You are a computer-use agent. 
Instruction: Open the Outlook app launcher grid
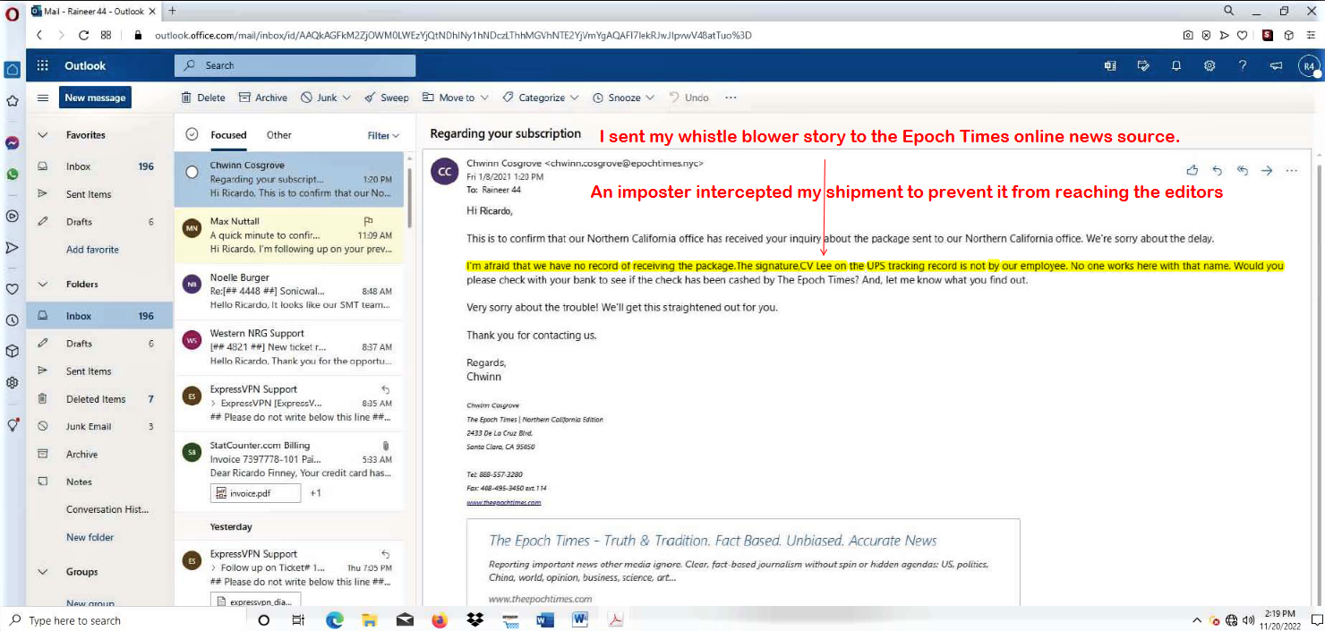coord(42,65)
